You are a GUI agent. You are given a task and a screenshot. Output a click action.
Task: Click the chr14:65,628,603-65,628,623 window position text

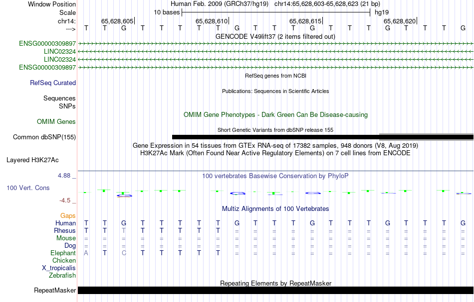pyautogui.click(x=327, y=4)
